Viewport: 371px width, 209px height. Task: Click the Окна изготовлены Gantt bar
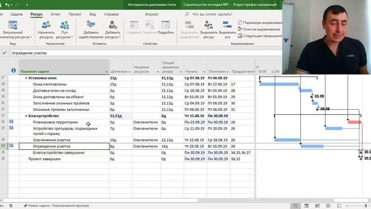[279, 84]
